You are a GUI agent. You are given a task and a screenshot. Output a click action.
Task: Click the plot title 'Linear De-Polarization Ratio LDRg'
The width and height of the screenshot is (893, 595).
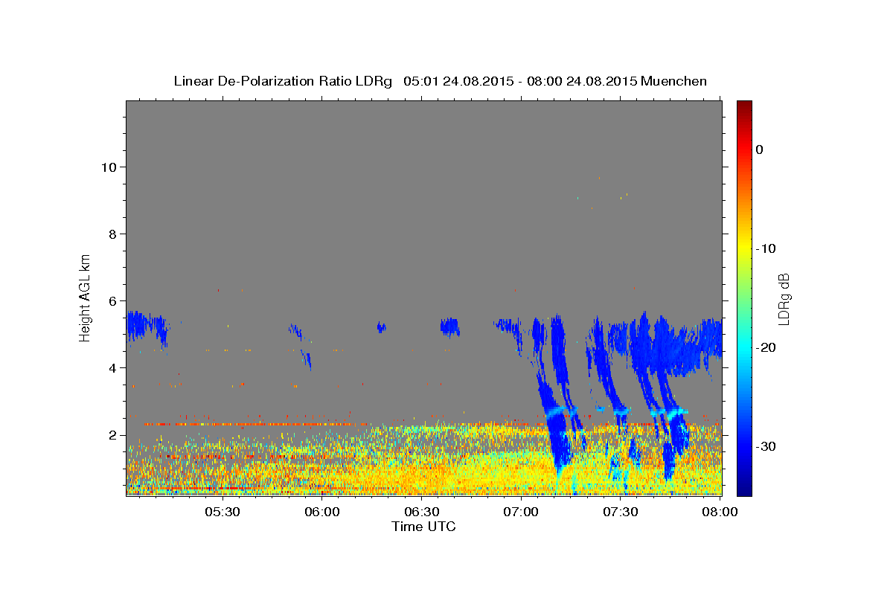[282, 81]
